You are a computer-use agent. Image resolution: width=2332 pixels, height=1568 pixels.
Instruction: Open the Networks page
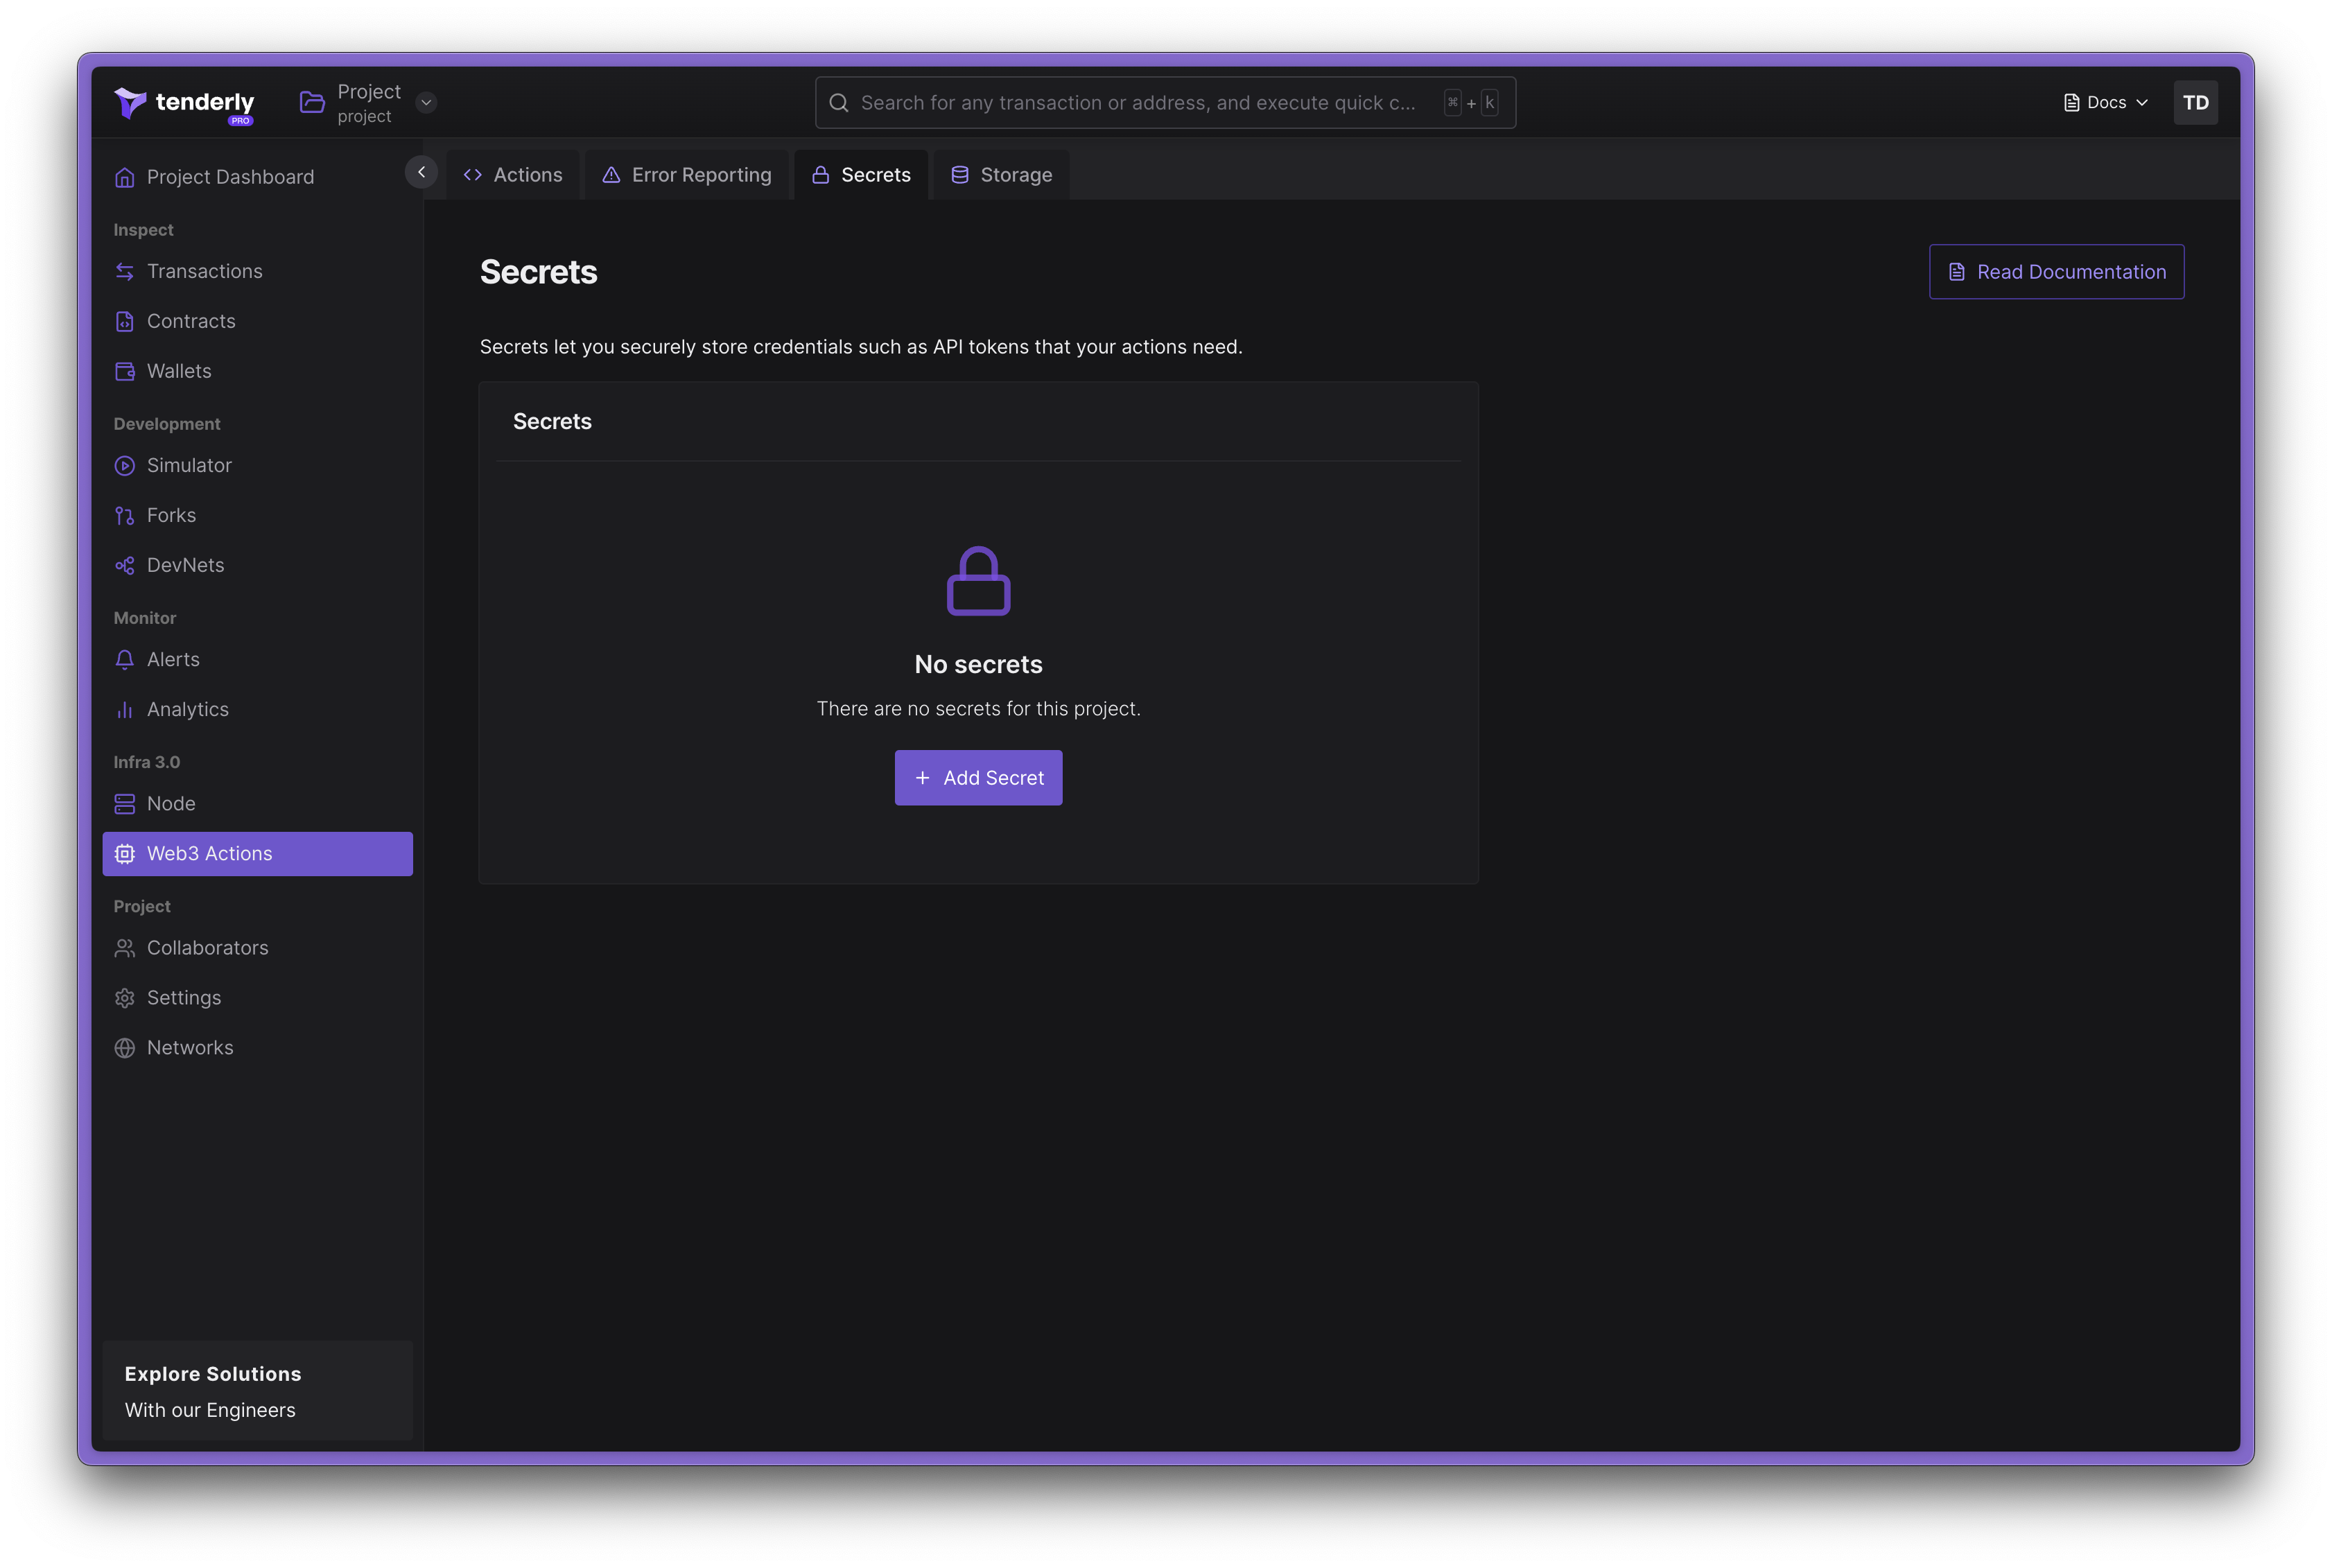pyautogui.click(x=257, y=1047)
